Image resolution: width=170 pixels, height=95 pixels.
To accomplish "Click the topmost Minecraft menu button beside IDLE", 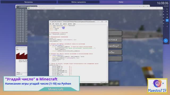I will 115,34.
